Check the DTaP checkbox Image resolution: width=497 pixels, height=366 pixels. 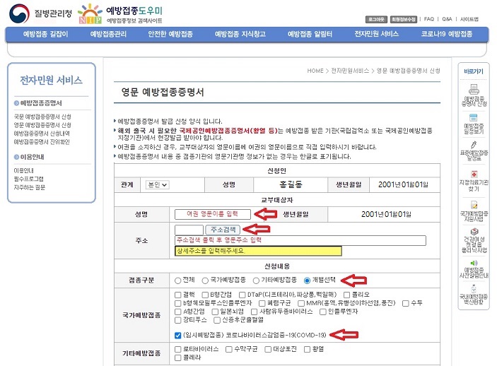tap(242, 295)
